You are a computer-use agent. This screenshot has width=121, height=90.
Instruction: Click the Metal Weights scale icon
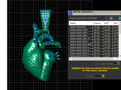click(x=70, y=13)
